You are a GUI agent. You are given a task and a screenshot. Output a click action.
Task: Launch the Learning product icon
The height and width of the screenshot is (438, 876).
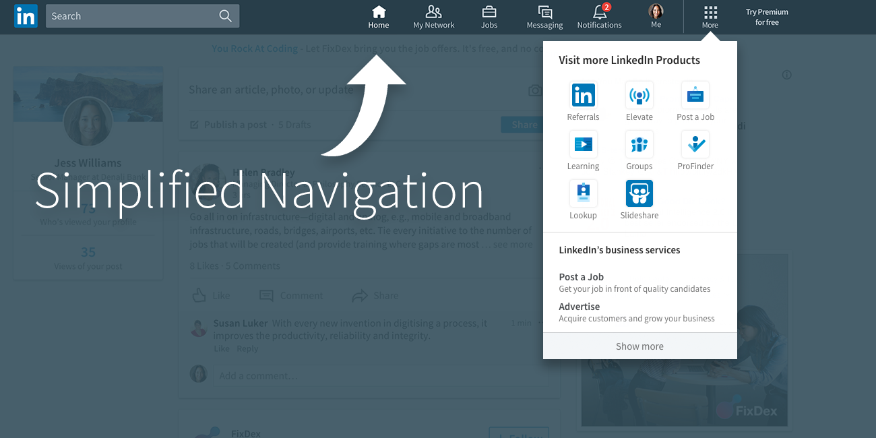point(583,144)
